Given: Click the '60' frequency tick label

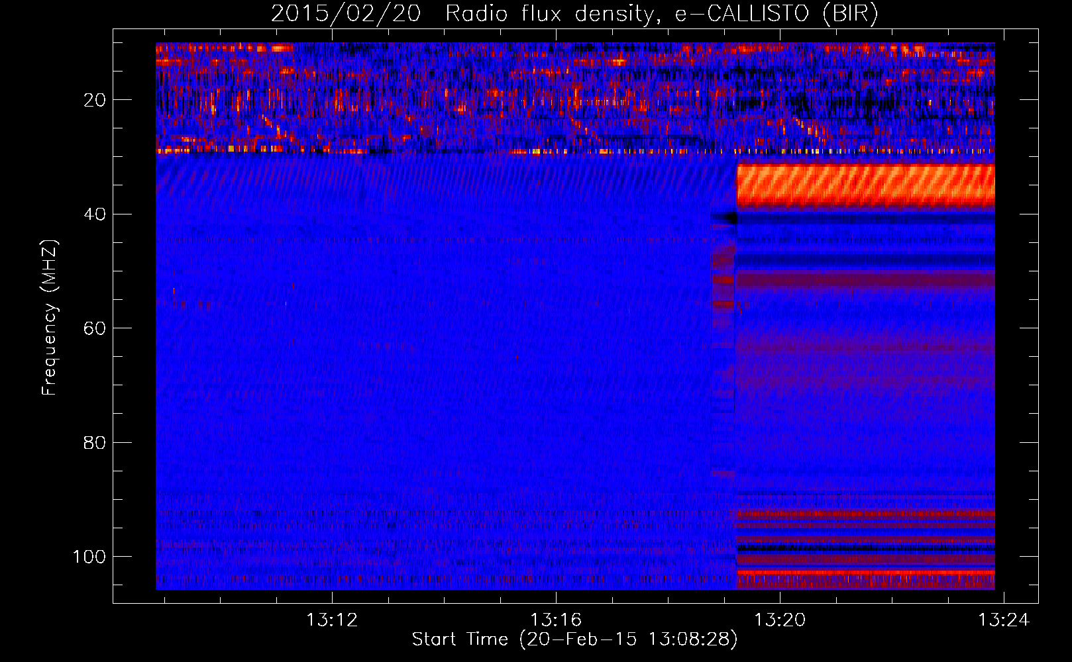Looking at the screenshot, I should coord(95,328).
